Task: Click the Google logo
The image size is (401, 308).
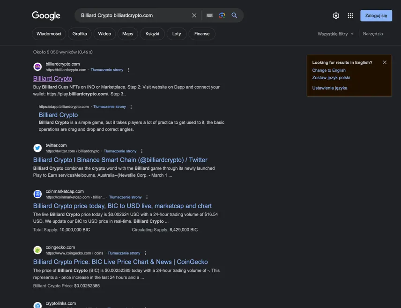Action: coord(46,15)
